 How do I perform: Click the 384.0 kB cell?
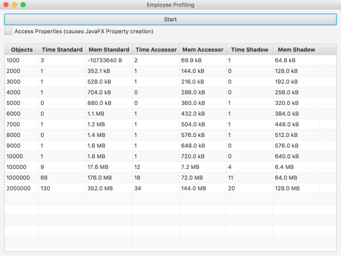click(296, 114)
